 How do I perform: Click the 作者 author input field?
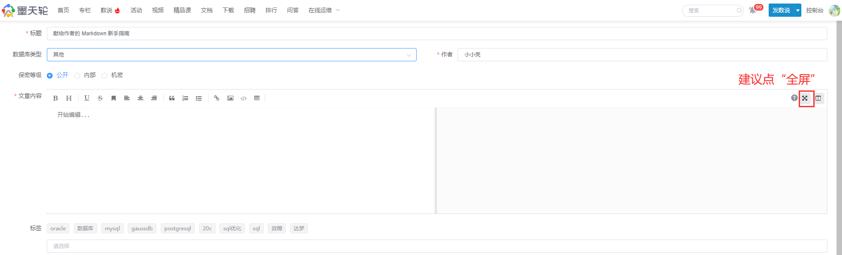click(642, 55)
